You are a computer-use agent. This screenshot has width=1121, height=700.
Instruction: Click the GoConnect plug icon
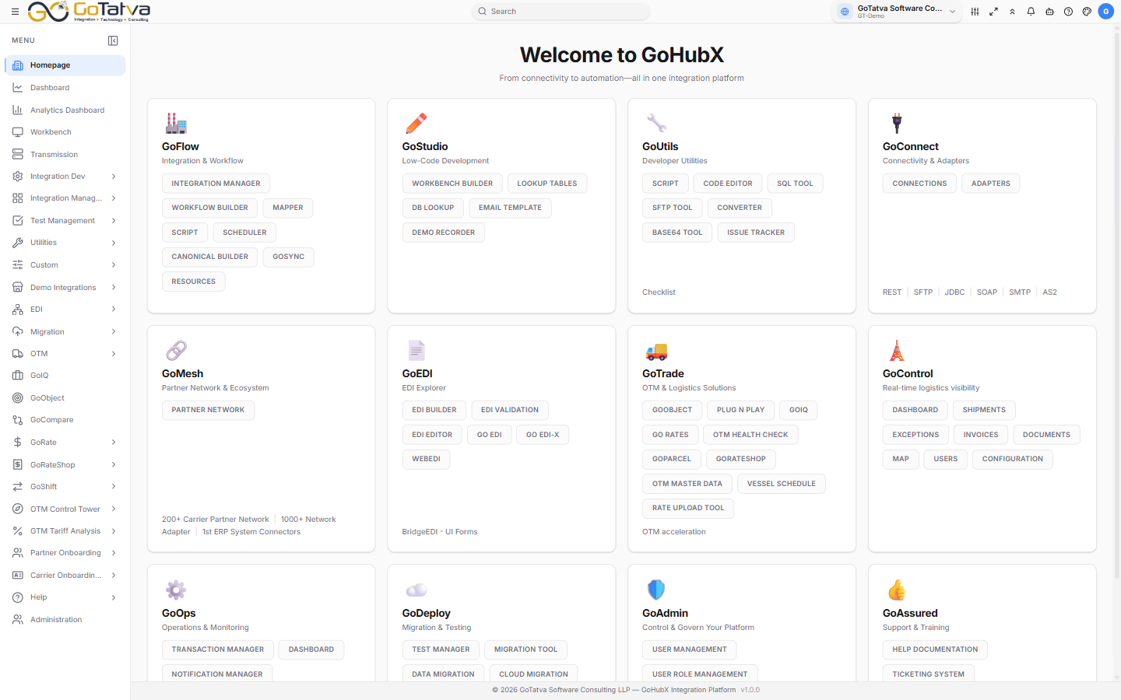[897, 123]
